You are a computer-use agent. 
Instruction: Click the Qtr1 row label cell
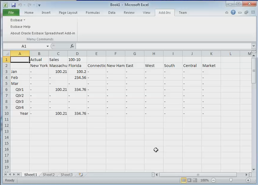[20, 89]
